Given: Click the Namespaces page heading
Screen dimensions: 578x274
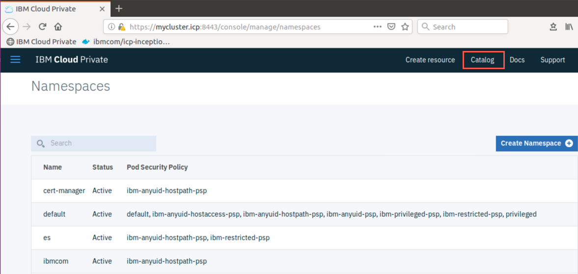Looking at the screenshot, I should [x=71, y=86].
